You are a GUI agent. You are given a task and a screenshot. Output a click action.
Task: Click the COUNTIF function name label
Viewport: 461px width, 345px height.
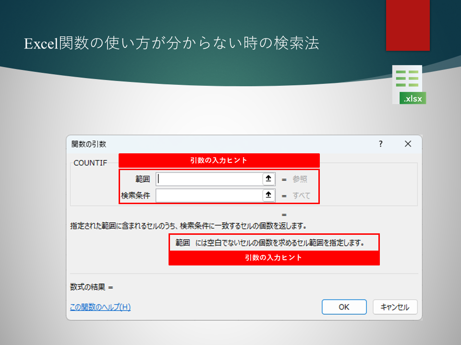[x=90, y=163]
